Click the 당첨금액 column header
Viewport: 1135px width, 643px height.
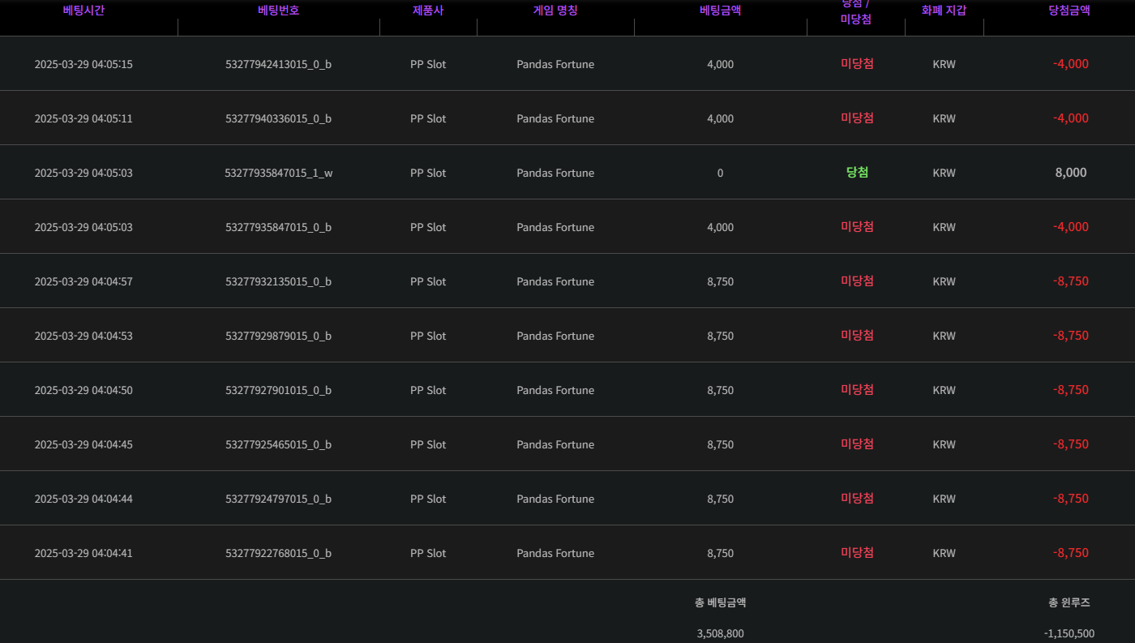[1069, 11]
